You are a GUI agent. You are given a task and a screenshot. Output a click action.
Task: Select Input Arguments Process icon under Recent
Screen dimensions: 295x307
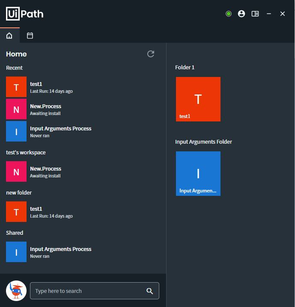click(x=16, y=131)
